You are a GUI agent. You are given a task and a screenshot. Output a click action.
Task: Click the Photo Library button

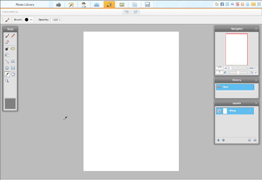pos(25,4)
